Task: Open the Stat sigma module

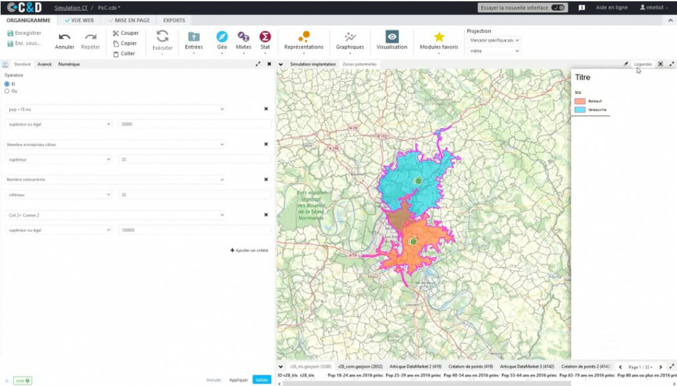Action: click(x=265, y=37)
